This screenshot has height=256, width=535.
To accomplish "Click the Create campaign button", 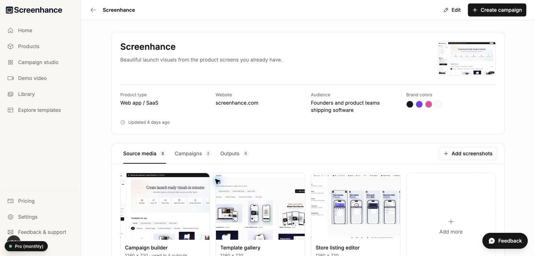I will (497, 10).
